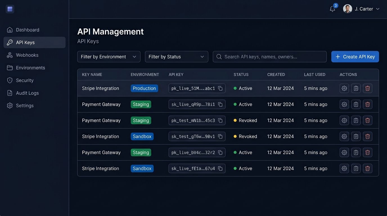Open clipboard details for sk_live_fE1a...67u4 row

(356, 168)
